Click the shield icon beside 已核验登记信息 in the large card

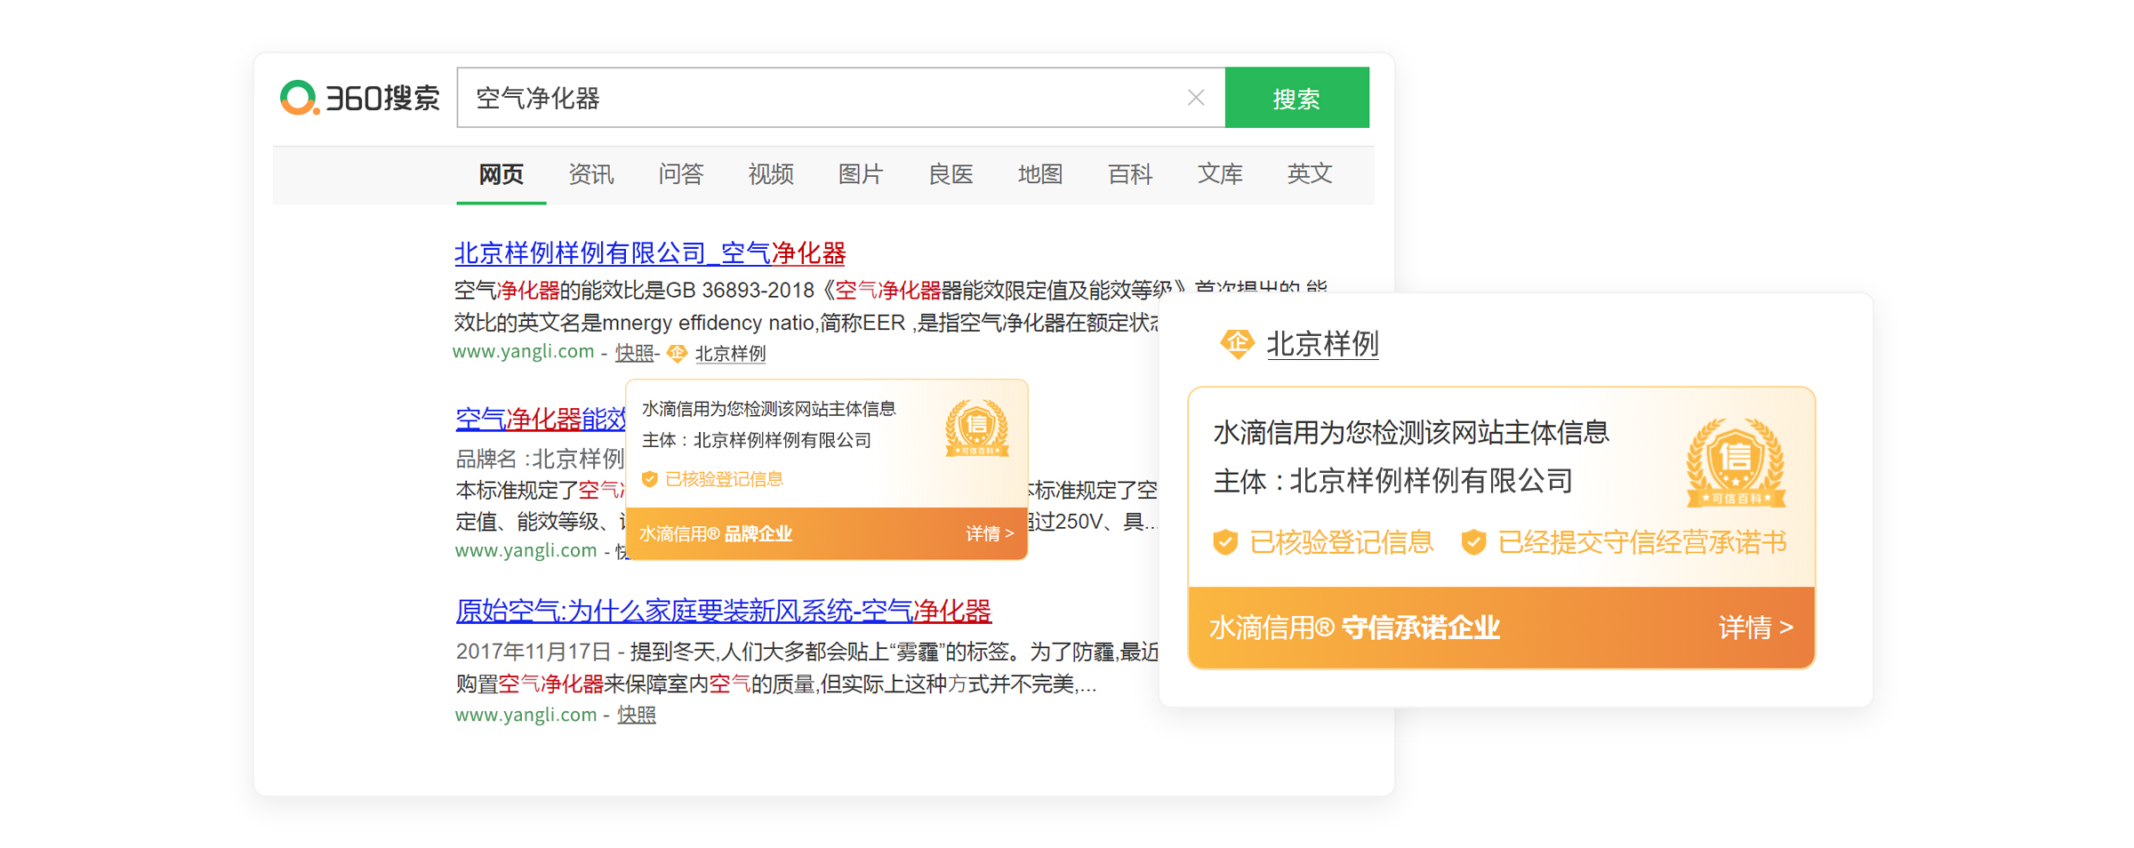pyautogui.click(x=1225, y=542)
